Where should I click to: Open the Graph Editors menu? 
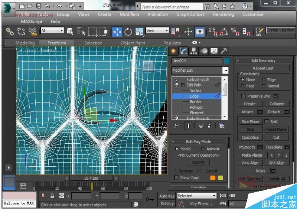(190, 14)
